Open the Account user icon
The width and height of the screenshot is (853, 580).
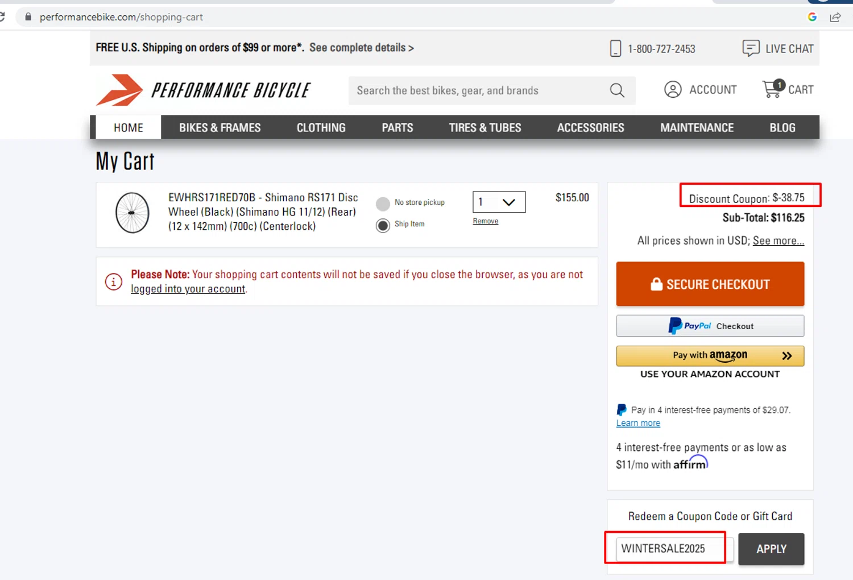pos(673,89)
